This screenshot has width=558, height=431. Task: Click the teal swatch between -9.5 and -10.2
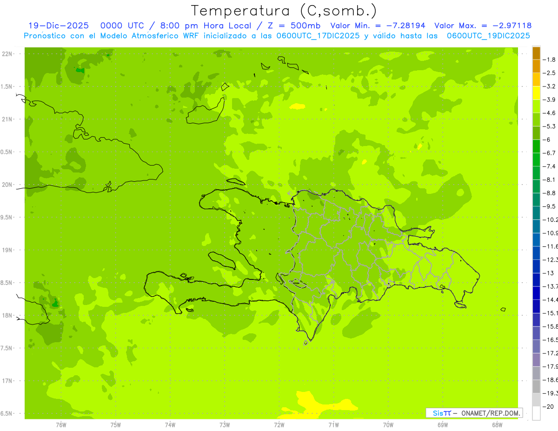tap(536, 213)
